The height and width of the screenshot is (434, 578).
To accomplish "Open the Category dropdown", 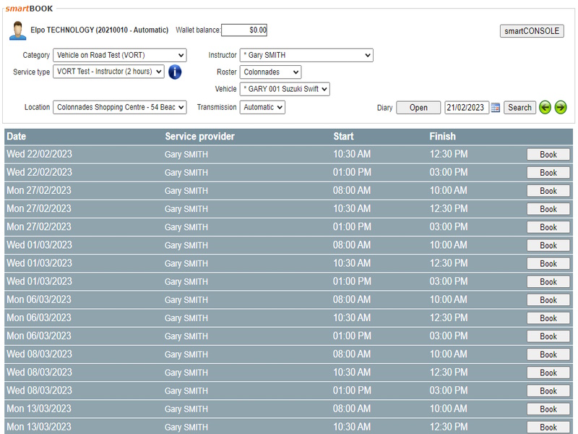I will point(119,56).
